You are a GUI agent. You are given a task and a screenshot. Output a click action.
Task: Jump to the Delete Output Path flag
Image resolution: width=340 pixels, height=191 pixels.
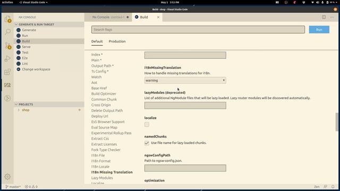tap(107, 111)
